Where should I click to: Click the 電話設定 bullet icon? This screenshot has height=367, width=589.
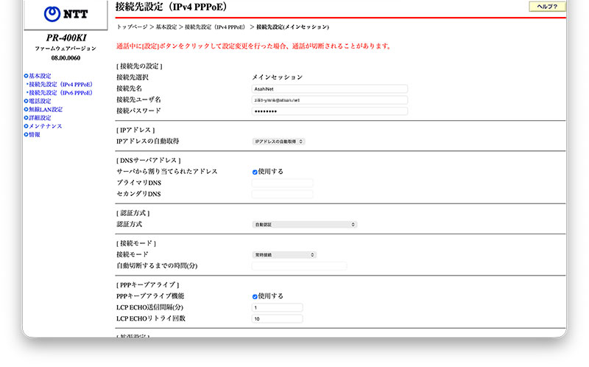pyautogui.click(x=26, y=101)
